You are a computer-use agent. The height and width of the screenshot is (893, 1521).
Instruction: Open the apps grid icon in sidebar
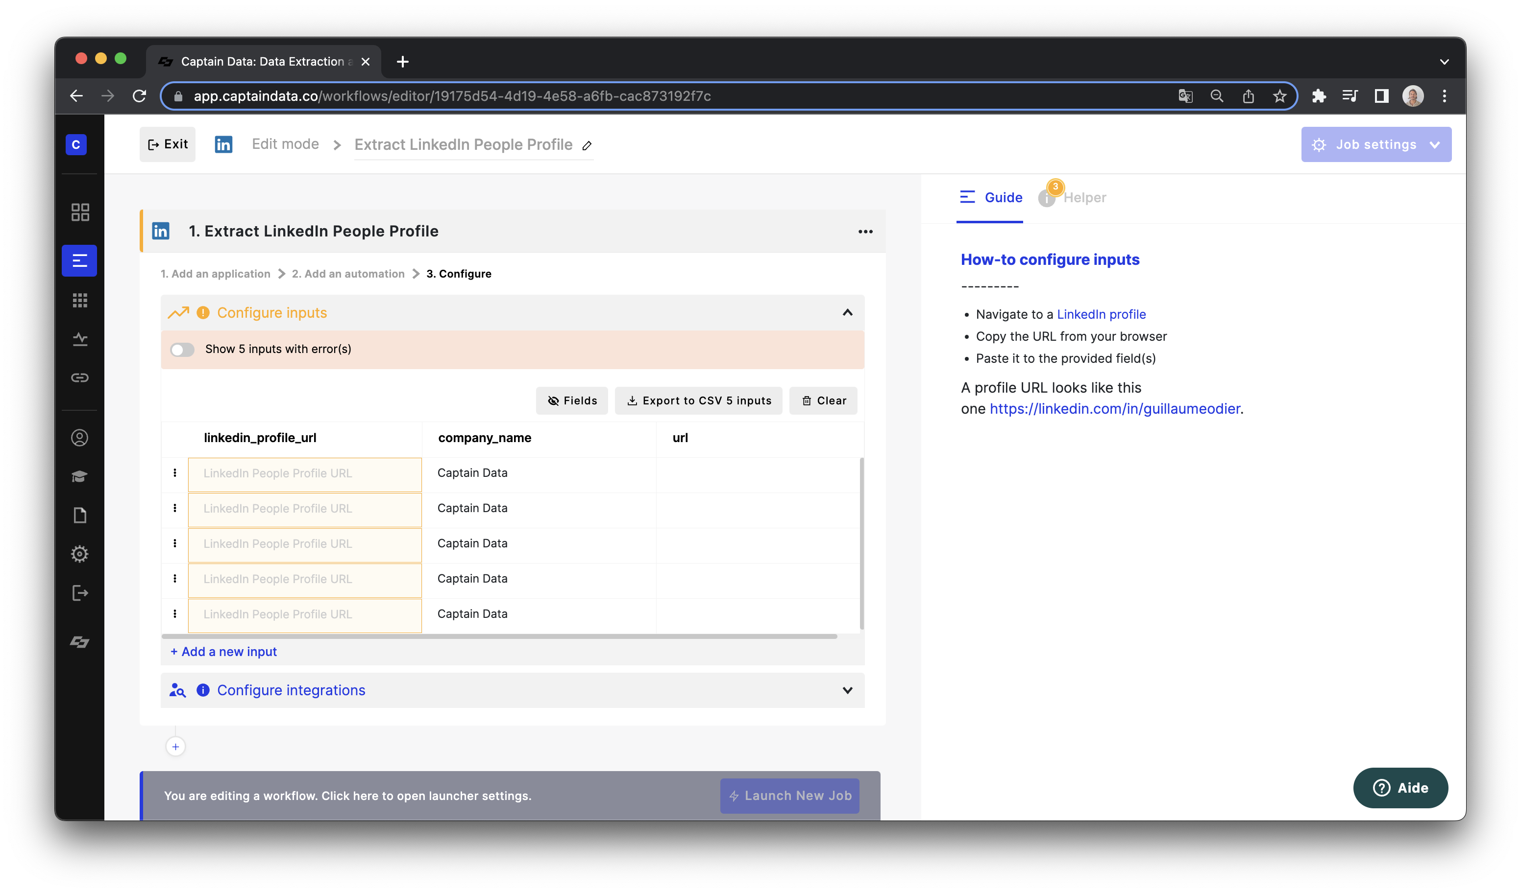point(80,300)
